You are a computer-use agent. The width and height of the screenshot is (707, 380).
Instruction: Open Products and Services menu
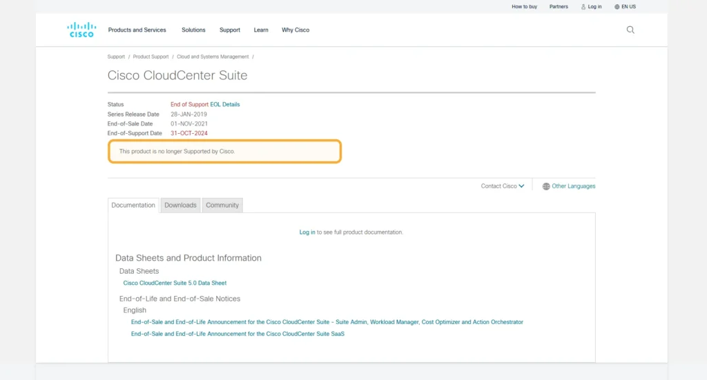pyautogui.click(x=137, y=30)
